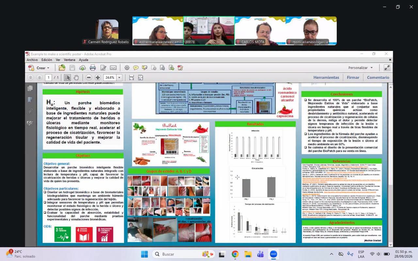
Task: Send file by email envelope icon
Action: point(113,68)
